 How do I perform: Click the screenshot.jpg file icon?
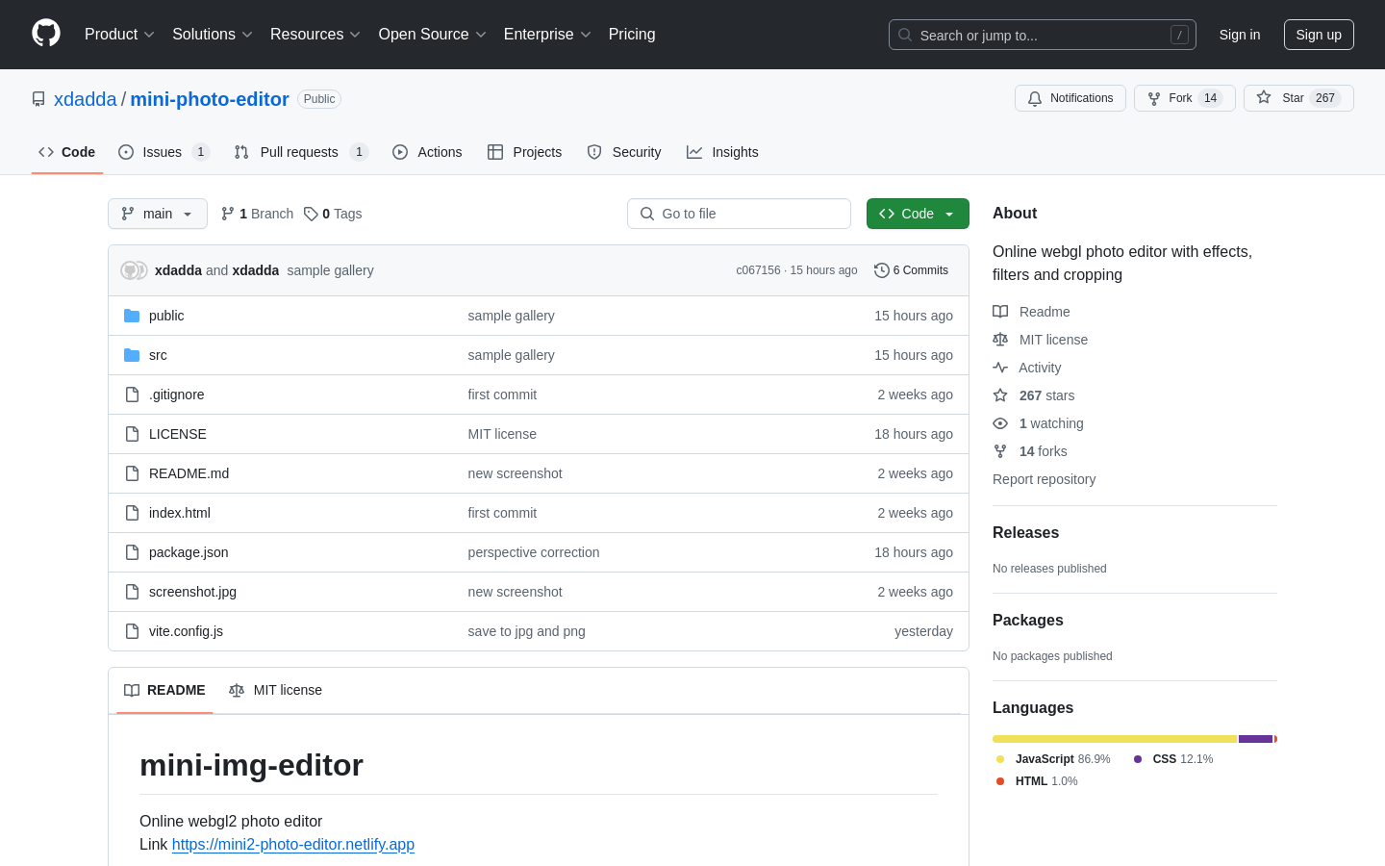tap(132, 592)
